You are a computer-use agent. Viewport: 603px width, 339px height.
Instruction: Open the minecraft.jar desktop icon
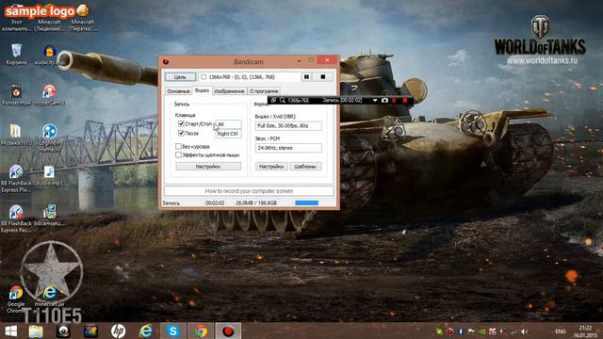tap(49, 296)
